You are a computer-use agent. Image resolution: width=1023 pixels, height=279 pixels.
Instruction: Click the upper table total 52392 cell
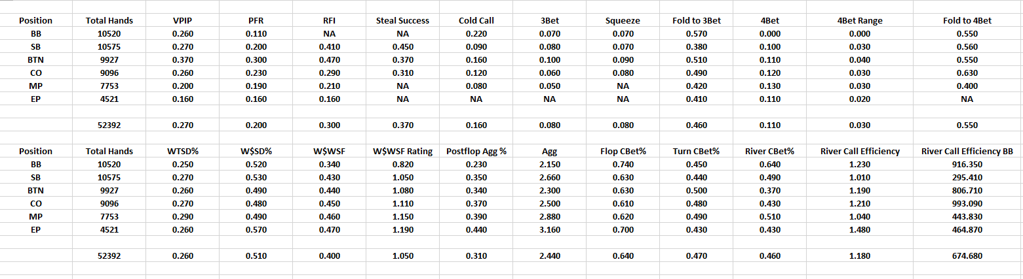point(109,125)
